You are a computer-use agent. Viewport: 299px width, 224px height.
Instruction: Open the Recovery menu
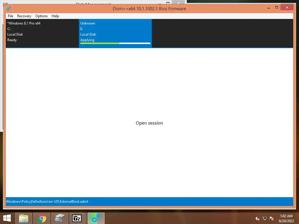coord(24,16)
